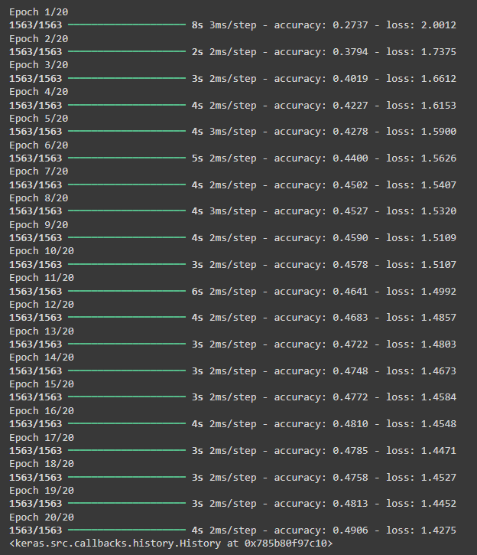Click the loss value 1.6612

[x=439, y=79]
